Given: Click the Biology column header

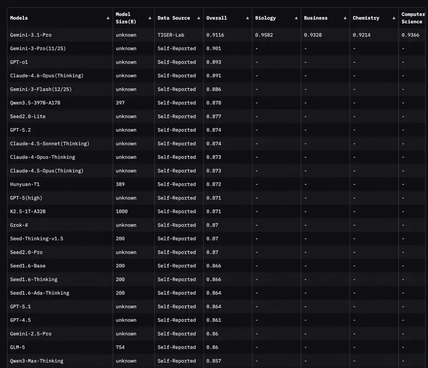Looking at the screenshot, I should pyautogui.click(x=265, y=18).
